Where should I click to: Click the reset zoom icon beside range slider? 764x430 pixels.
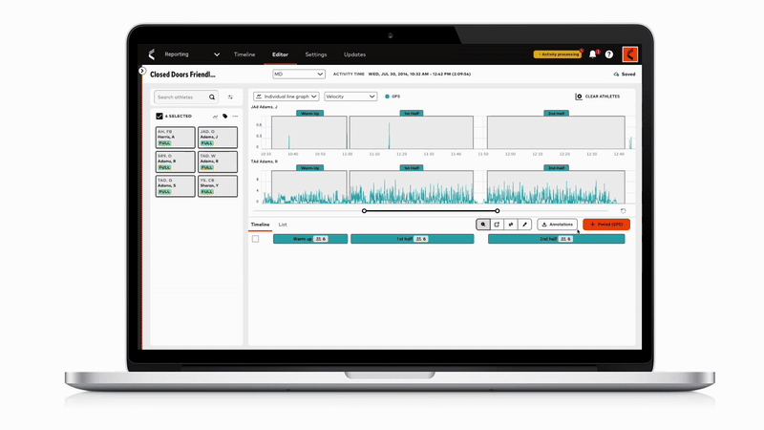click(624, 211)
